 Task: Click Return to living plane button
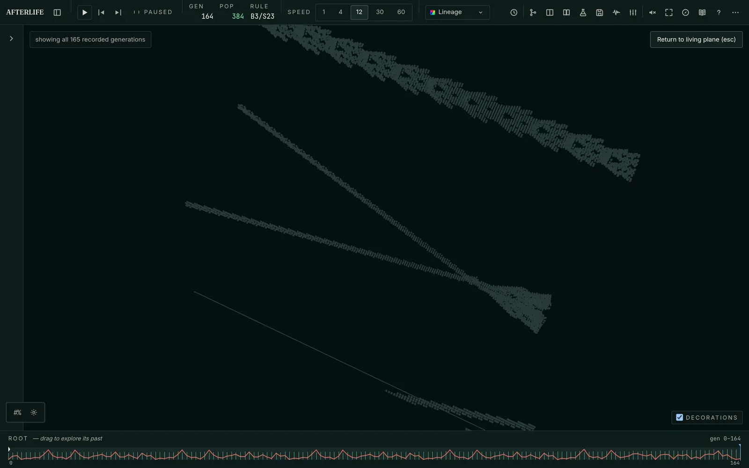tap(696, 39)
